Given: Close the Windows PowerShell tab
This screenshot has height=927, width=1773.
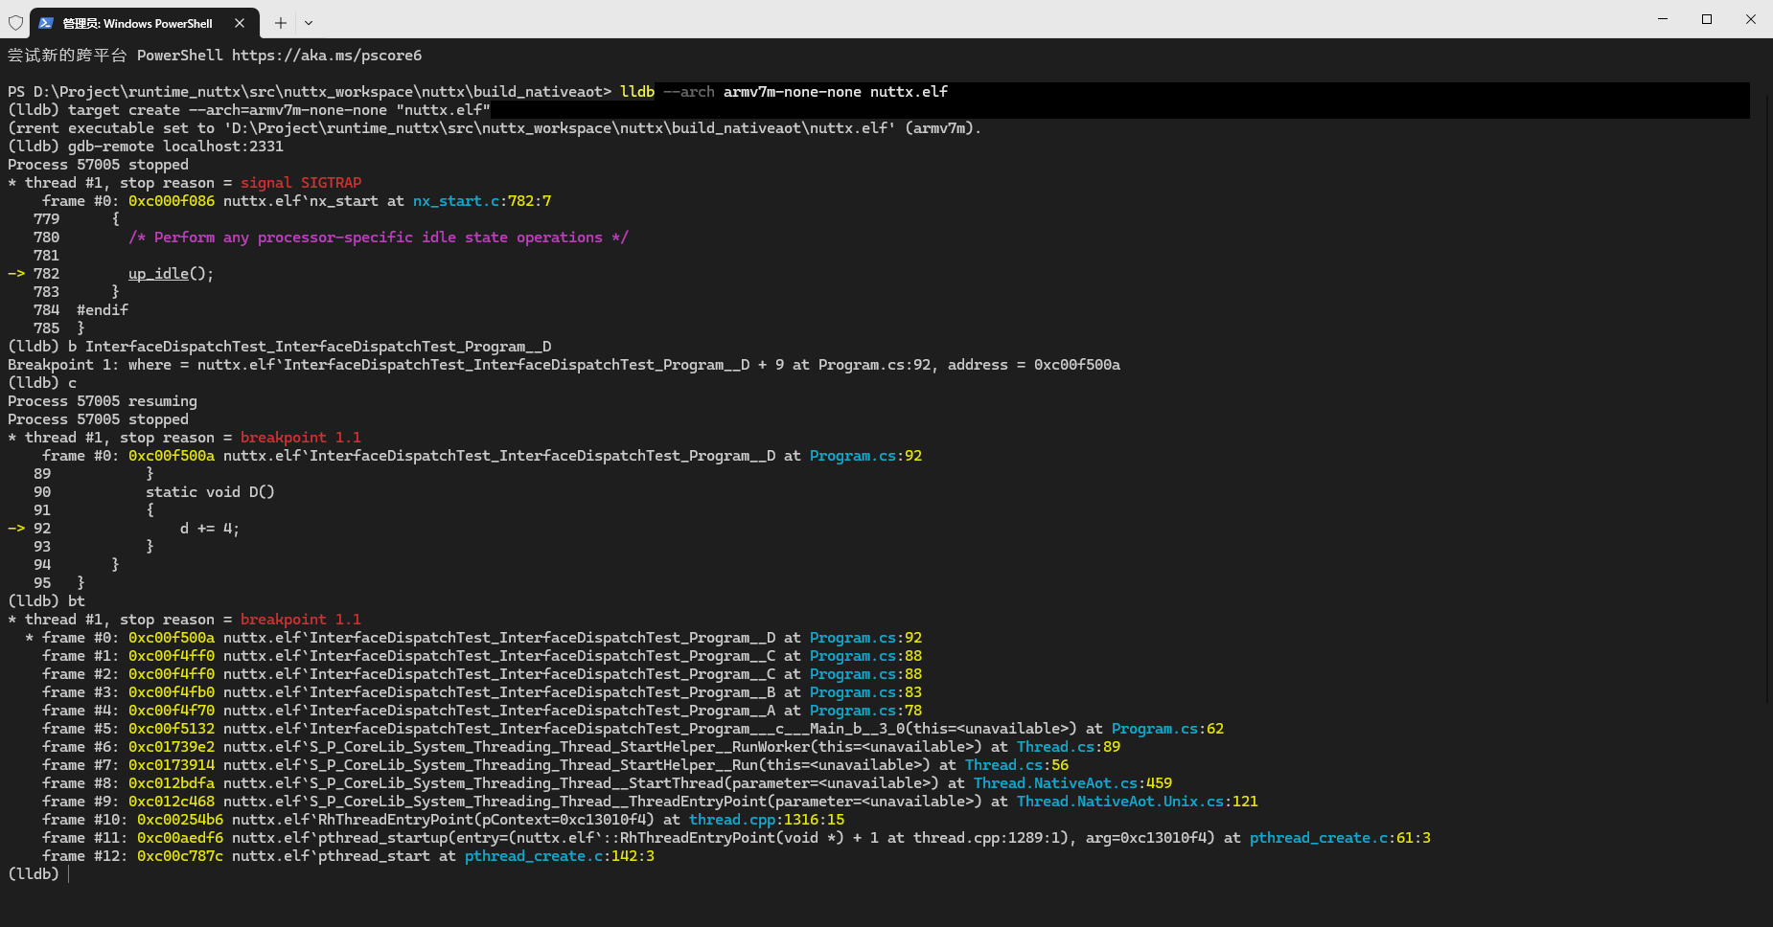Looking at the screenshot, I should point(240,23).
